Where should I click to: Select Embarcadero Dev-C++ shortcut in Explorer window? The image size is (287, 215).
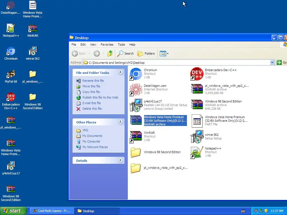(x=213, y=74)
